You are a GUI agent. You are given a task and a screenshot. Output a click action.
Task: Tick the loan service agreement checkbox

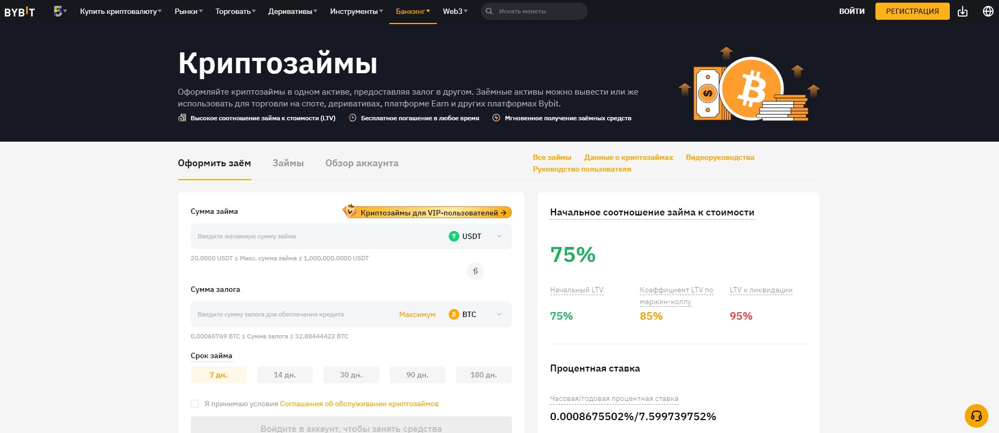click(x=195, y=404)
